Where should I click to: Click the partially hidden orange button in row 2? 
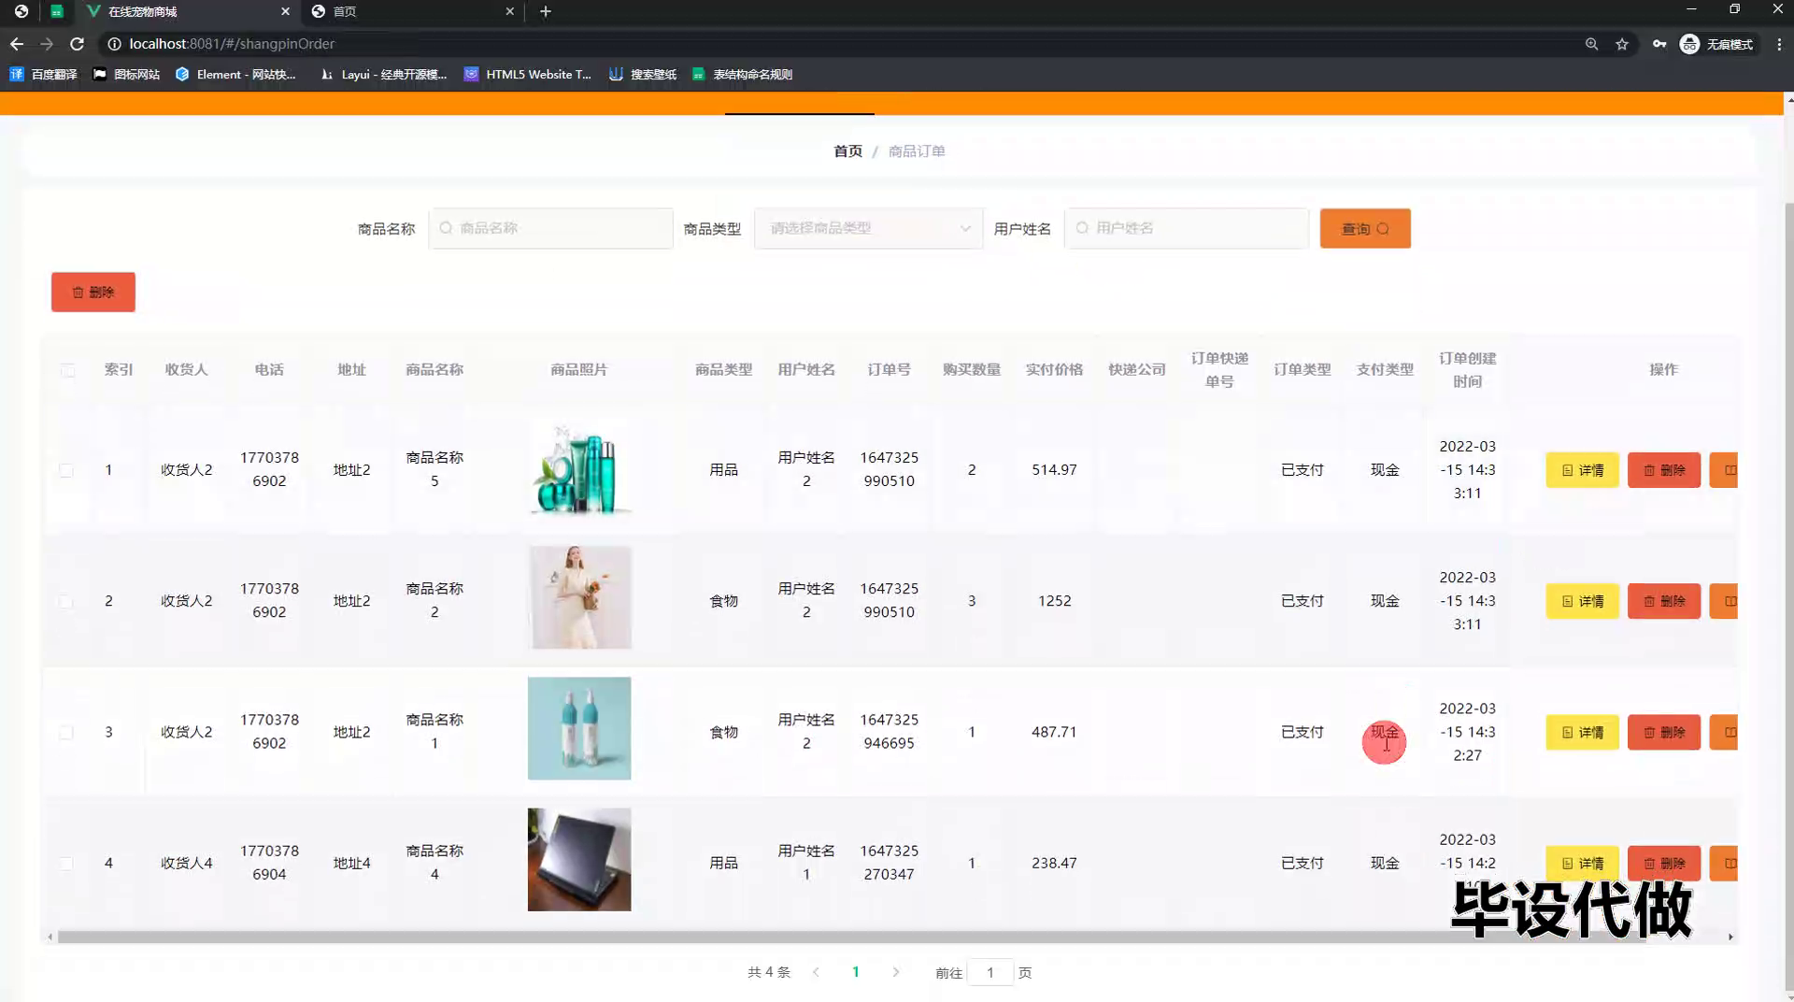click(1724, 601)
